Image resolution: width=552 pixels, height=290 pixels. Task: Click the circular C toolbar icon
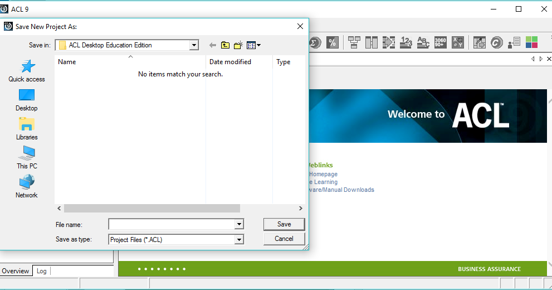coord(496,42)
